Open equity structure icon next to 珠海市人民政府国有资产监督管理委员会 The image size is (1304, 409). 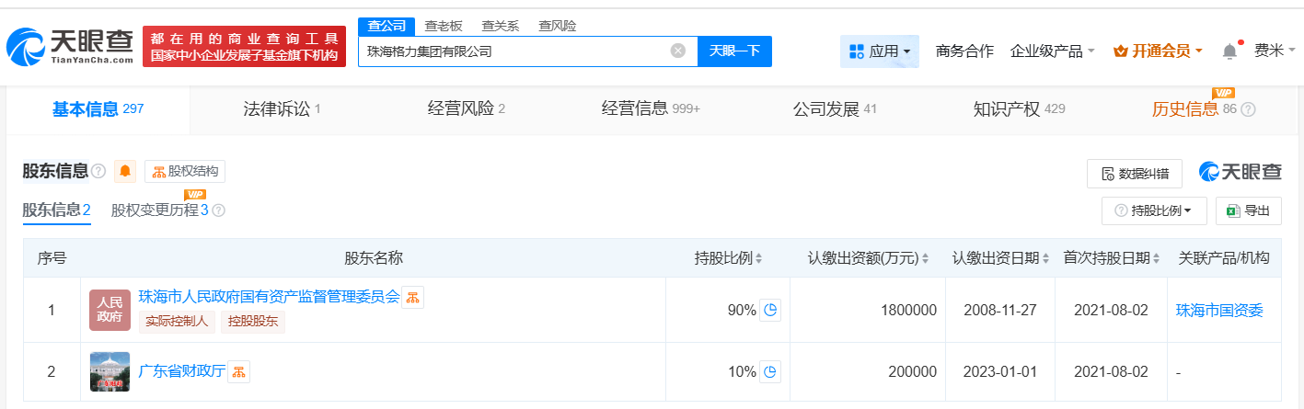[x=412, y=297]
